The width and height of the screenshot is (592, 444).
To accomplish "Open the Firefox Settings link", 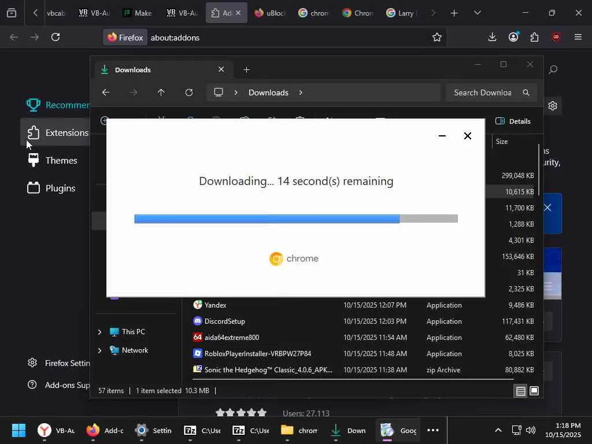I will 59,363.
